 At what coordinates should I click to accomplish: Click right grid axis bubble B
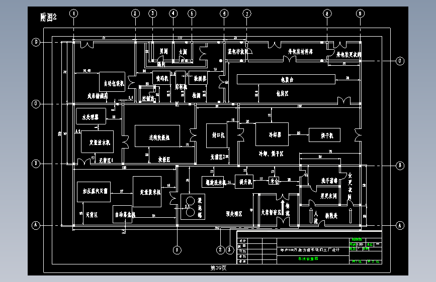coord(400,166)
